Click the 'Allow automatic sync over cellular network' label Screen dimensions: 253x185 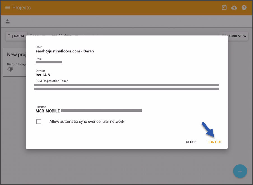87,122
